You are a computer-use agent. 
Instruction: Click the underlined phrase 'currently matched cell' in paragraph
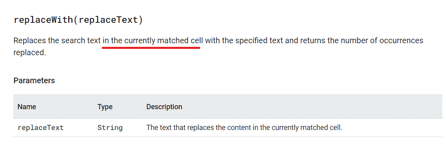pos(164,41)
